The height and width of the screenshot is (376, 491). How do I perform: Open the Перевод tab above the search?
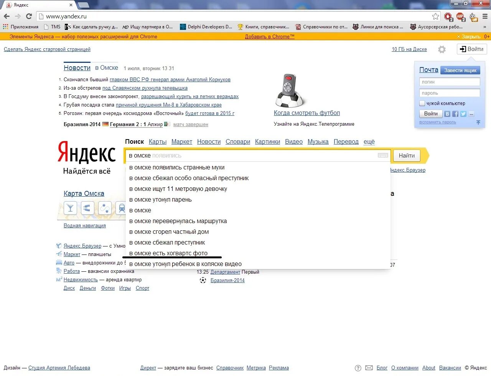(x=346, y=142)
